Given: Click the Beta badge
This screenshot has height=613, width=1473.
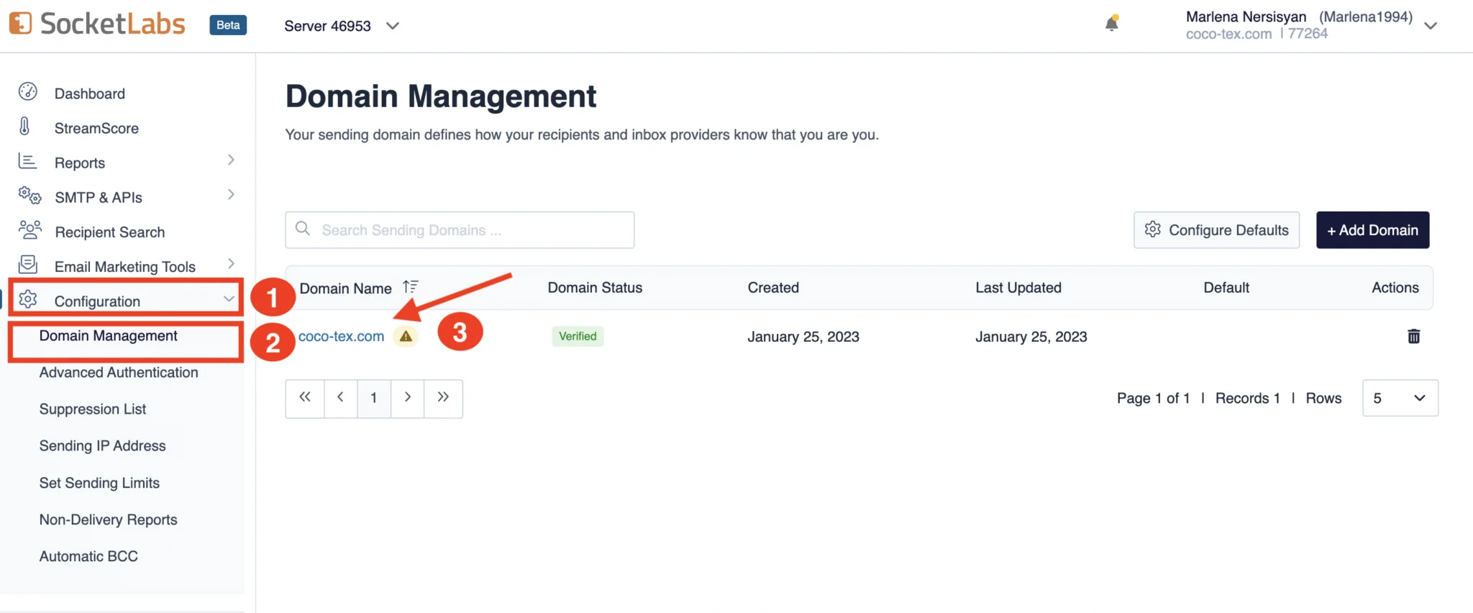Looking at the screenshot, I should point(228,24).
